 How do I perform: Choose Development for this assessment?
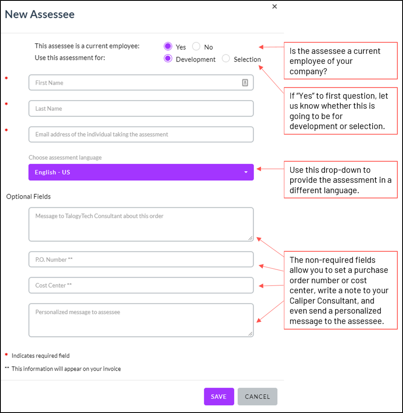(168, 59)
